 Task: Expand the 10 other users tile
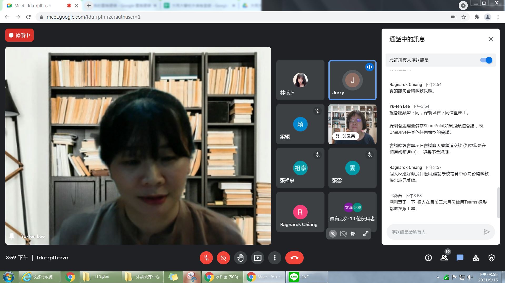pos(352,212)
